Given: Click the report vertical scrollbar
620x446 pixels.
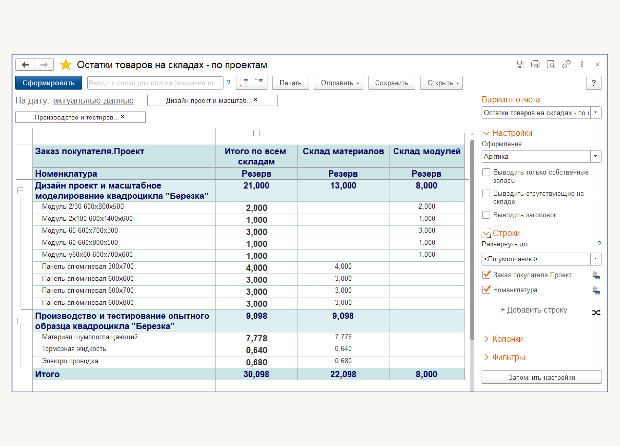Looking at the screenshot, I should tap(472, 240).
